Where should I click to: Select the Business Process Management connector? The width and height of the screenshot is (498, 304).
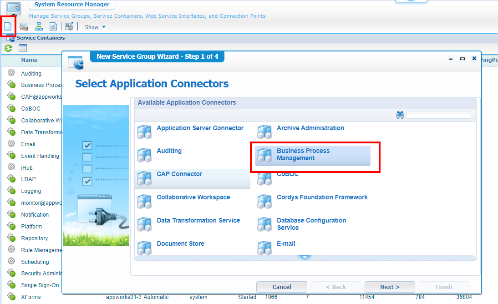(313, 156)
